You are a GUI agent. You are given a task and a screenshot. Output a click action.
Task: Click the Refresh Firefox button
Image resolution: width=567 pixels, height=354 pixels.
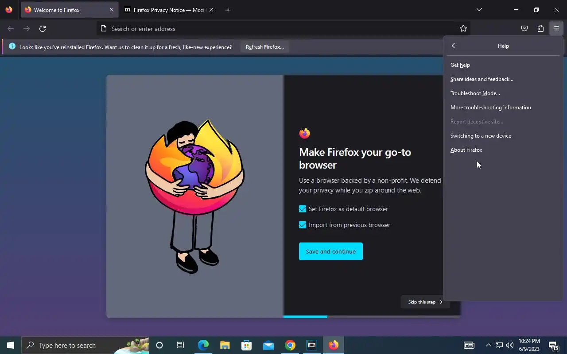pyautogui.click(x=265, y=47)
